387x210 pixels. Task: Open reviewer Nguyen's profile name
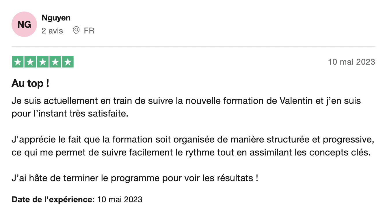click(x=56, y=18)
